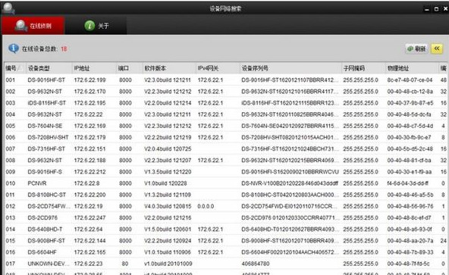Click the app logo icon in title bar
Screen dimensions: 449x275
pyautogui.click(x=8, y=8)
